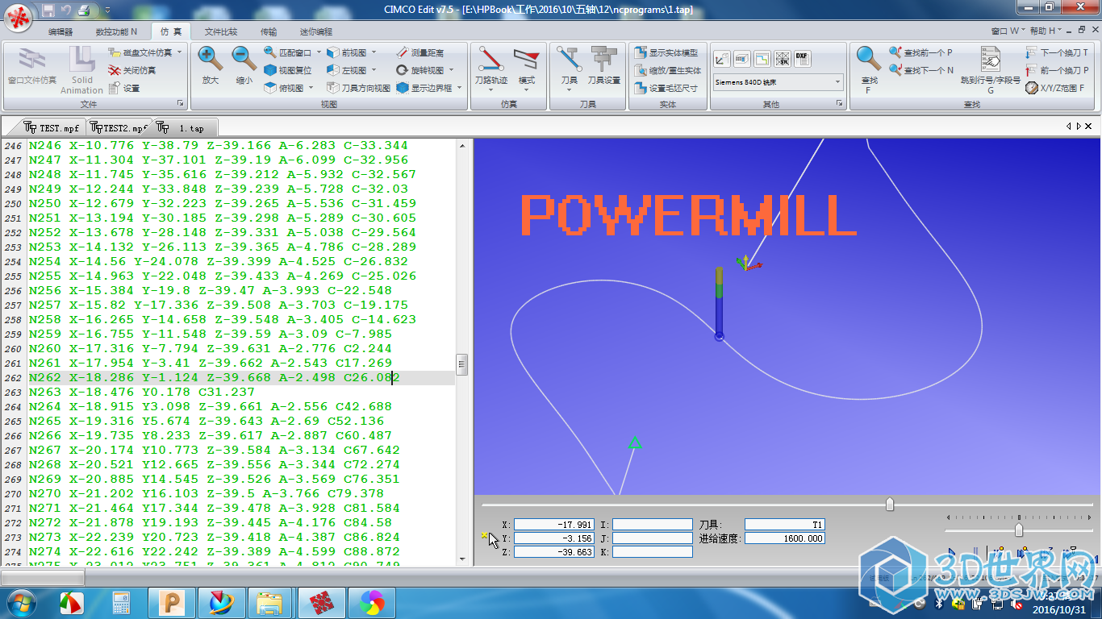Expand the 旋转视图 rotate view dropdown arrow

click(451, 70)
